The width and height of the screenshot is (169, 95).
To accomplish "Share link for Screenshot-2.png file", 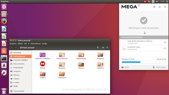I will [165, 48].
